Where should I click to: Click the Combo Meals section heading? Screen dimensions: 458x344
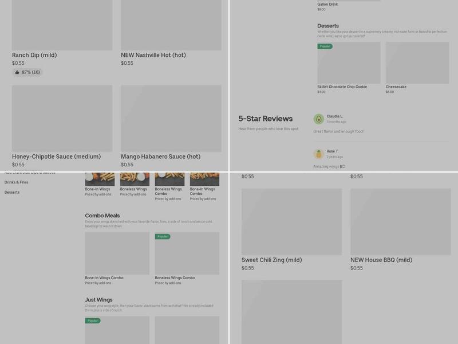(x=102, y=216)
